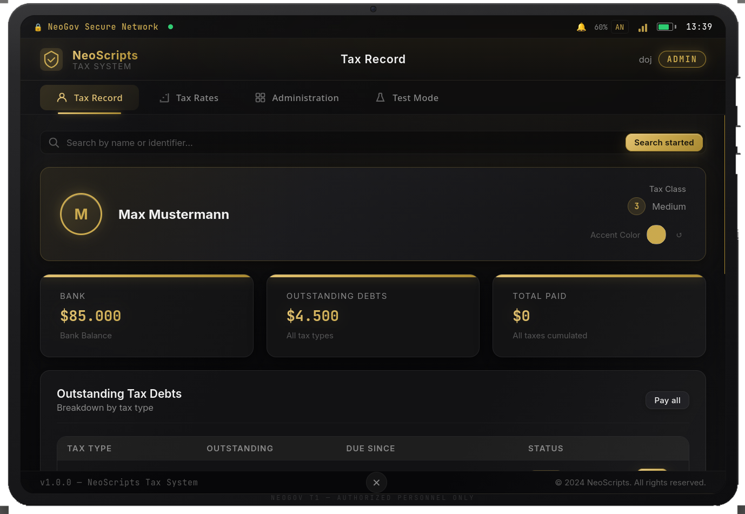Click the 2024 NeoScripts copyright text
Viewport: 745px width, 514px height.
click(630, 483)
